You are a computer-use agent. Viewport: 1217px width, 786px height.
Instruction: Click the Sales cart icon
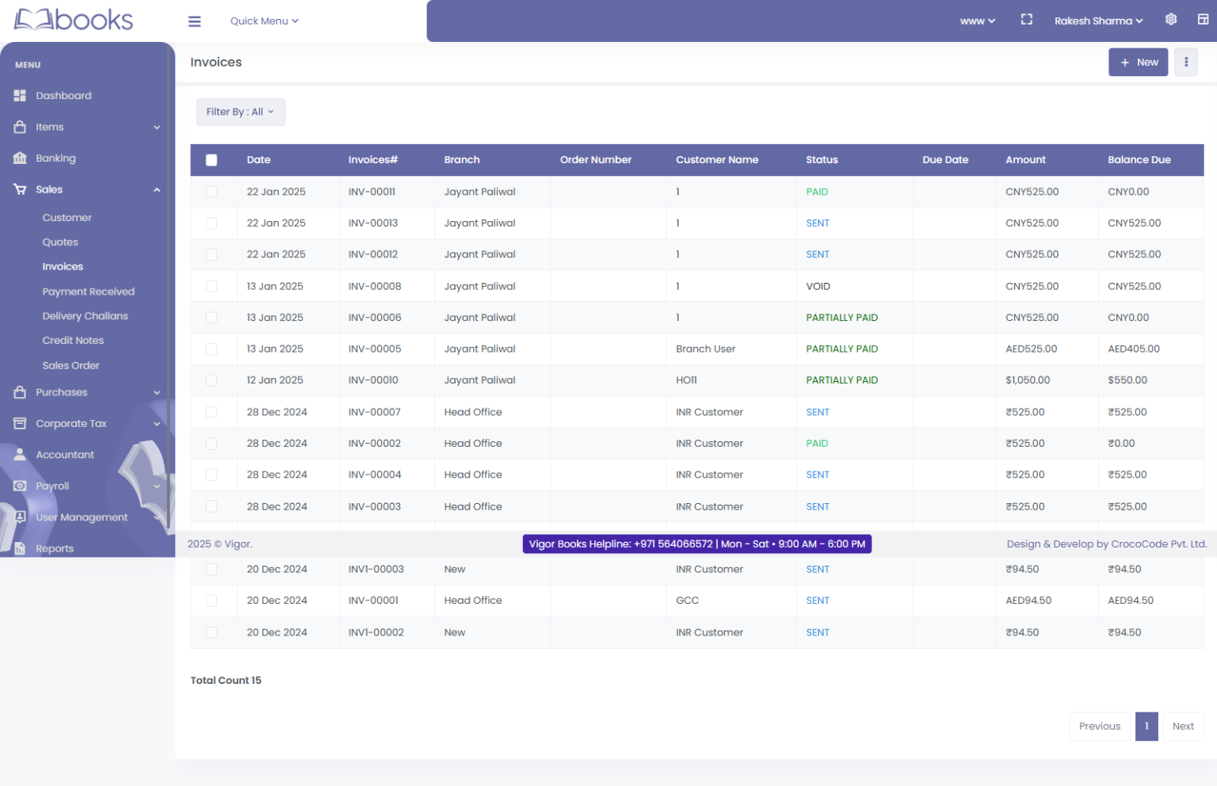point(20,189)
